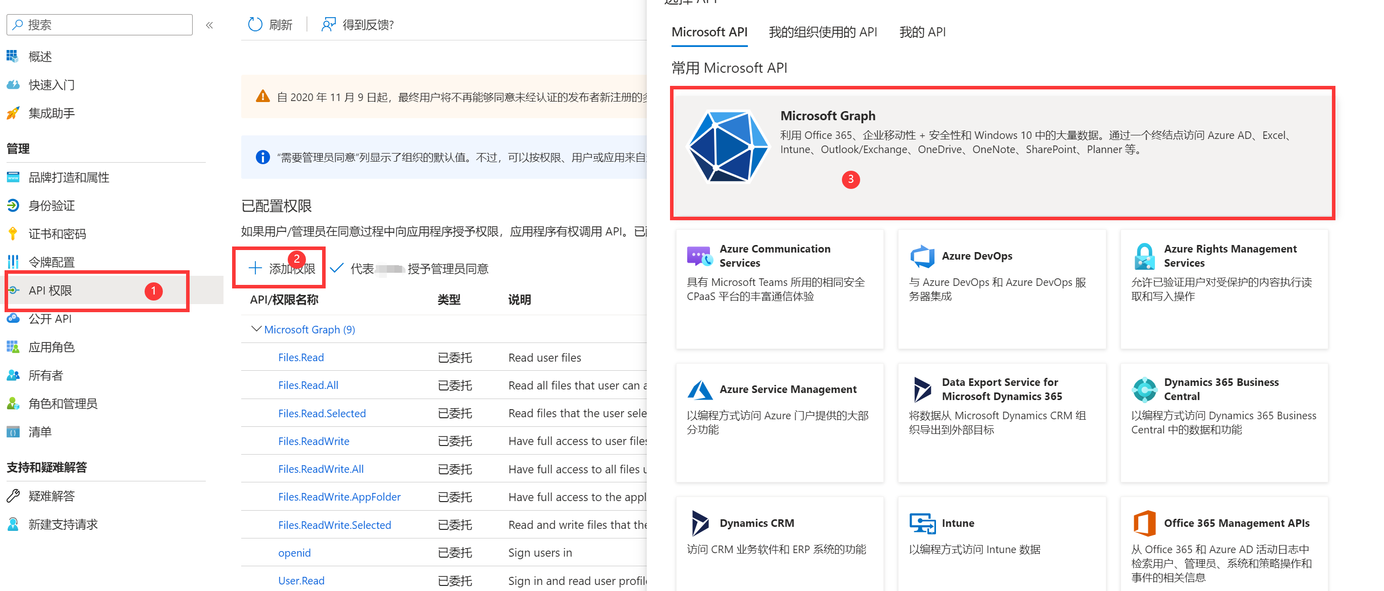
Task: Click the API 权限 sidebar icon
Action: coord(14,290)
